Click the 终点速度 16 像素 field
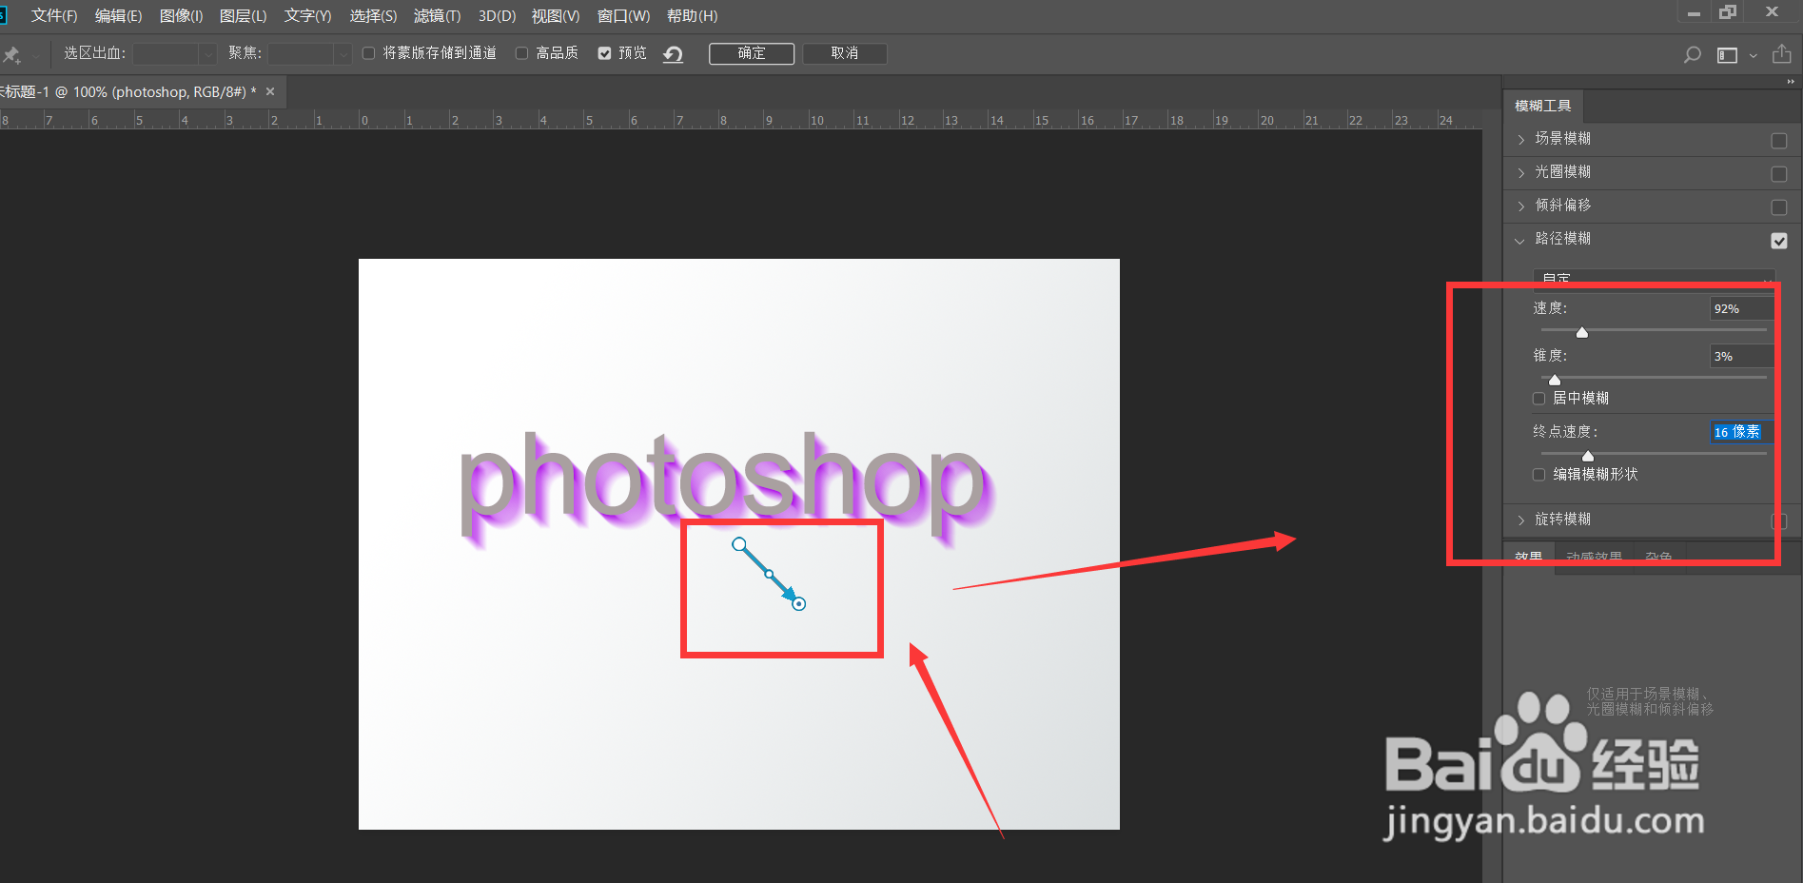 pyautogui.click(x=1741, y=432)
